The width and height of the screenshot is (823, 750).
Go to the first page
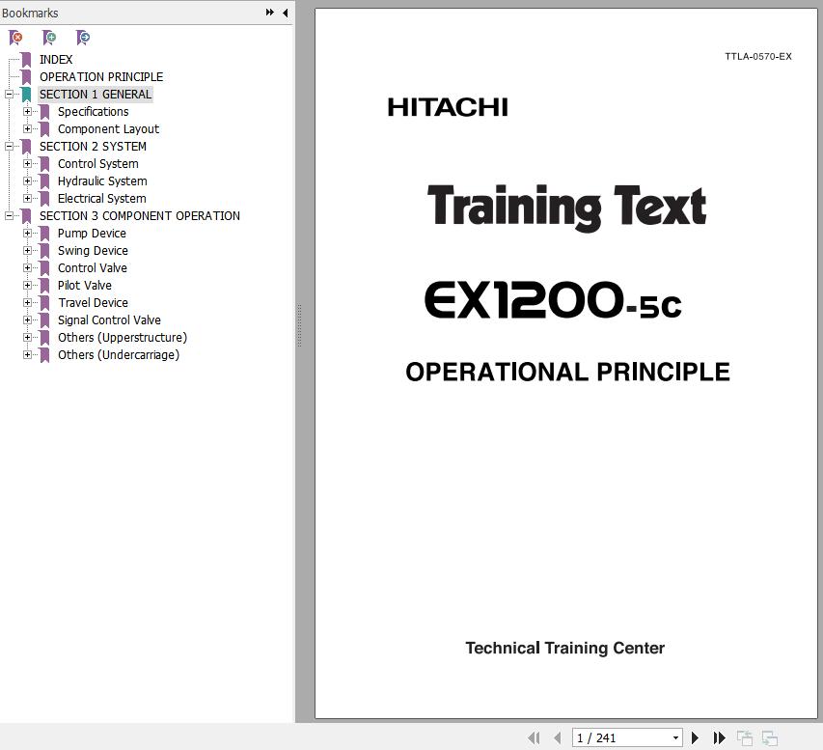click(534, 737)
